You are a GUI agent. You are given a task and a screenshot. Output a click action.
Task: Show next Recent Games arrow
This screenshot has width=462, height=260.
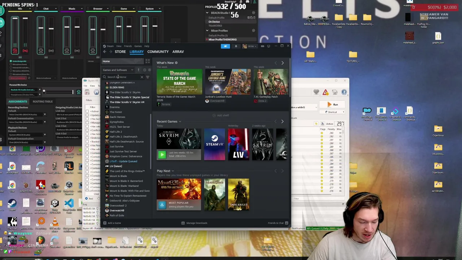pyautogui.click(x=283, y=121)
